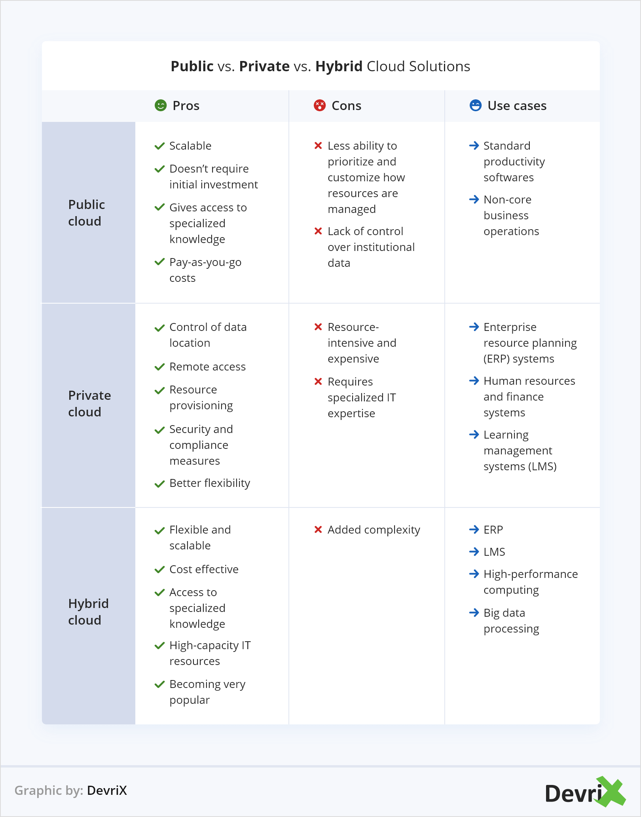Click the blue arrow next to ERP
This screenshot has height=817, width=641.
[474, 530]
